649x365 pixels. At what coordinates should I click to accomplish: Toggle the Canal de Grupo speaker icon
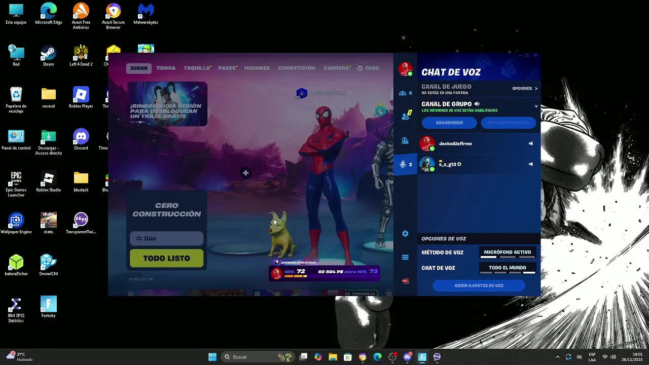(477, 104)
